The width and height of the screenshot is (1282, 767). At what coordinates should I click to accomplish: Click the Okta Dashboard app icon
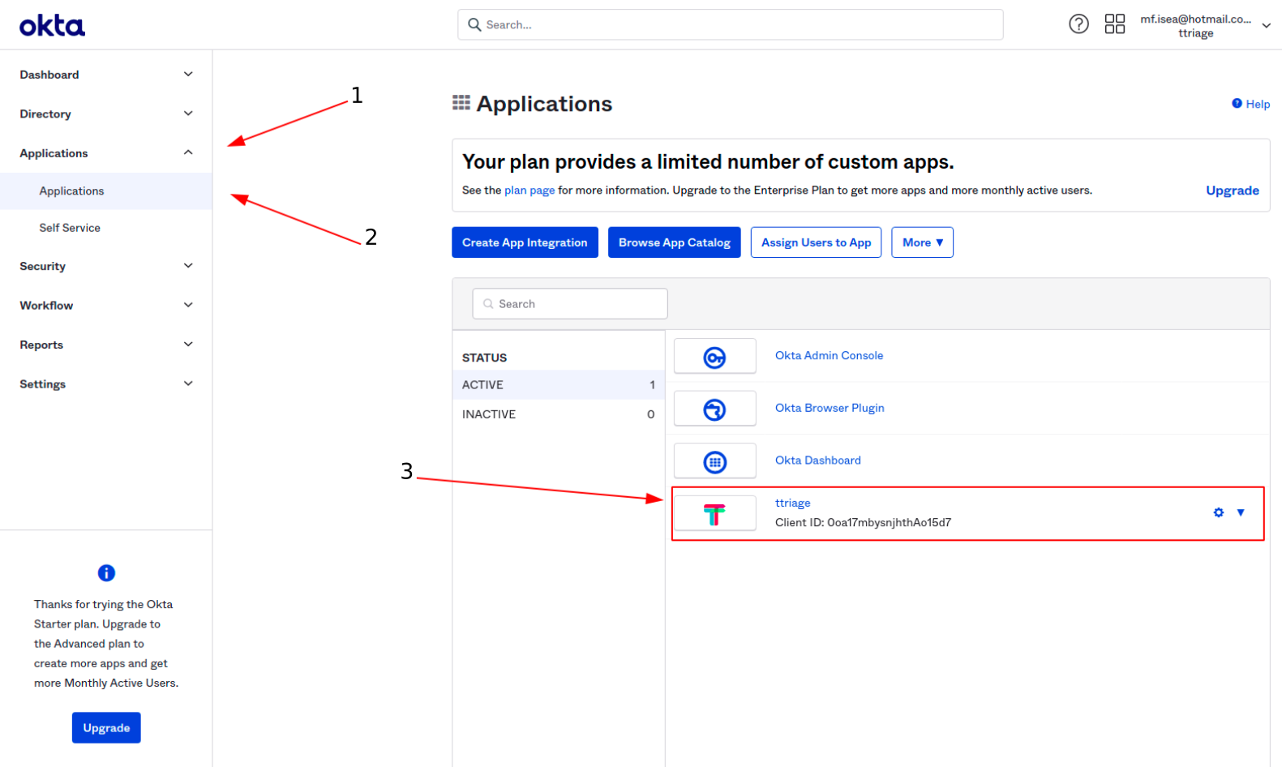coord(714,462)
